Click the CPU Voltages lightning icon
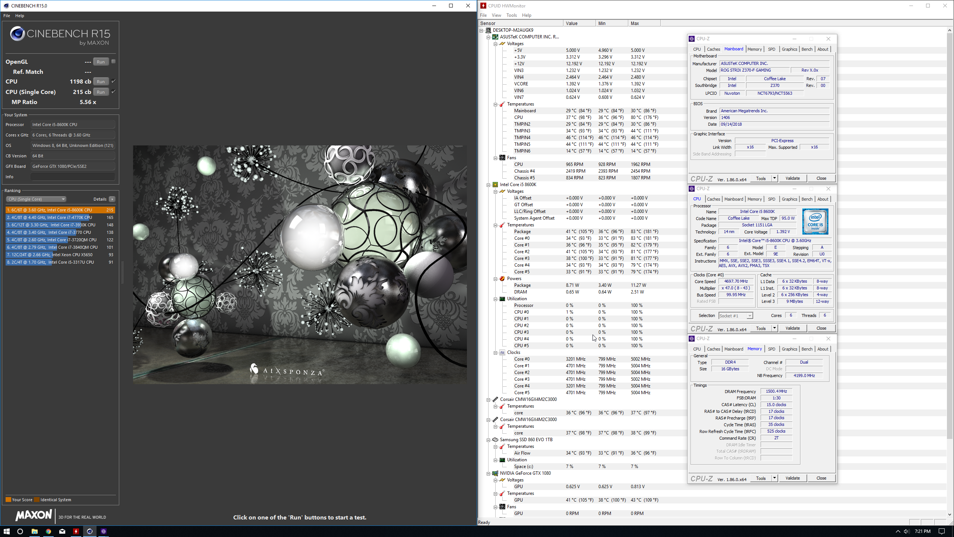The width and height of the screenshot is (954, 537). [x=502, y=191]
